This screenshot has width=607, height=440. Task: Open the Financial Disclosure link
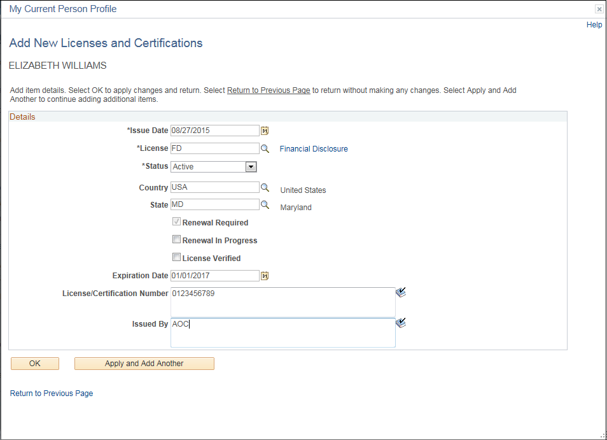(314, 149)
